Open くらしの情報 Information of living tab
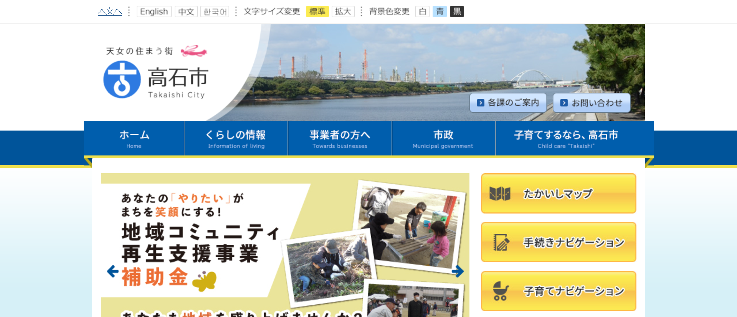Screen dimensions: 737x317 pos(236,138)
